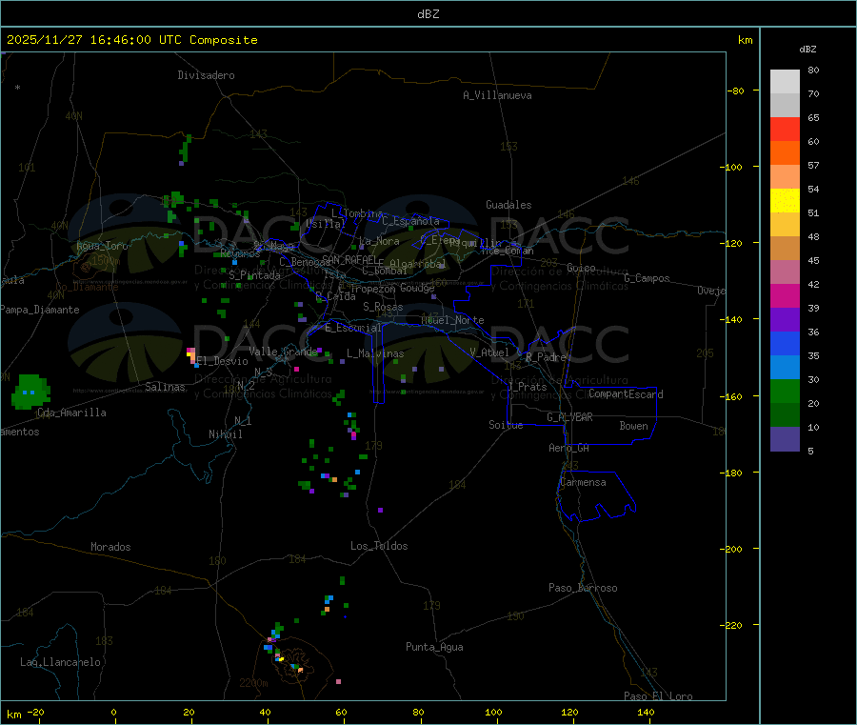This screenshot has width=857, height=725.
Task: Select the C_Campos label
Action: [x=647, y=278]
